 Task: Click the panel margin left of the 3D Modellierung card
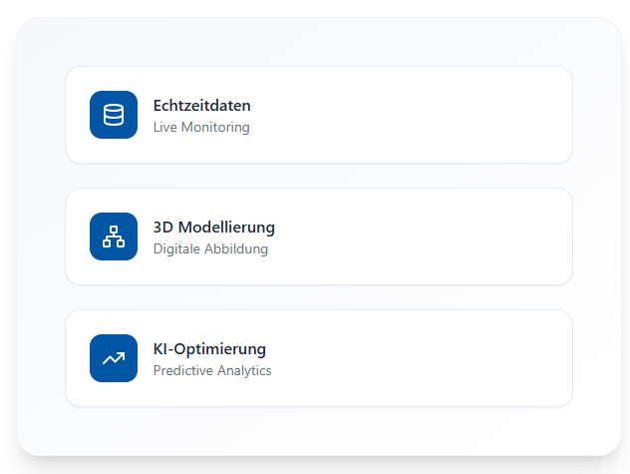(41, 237)
